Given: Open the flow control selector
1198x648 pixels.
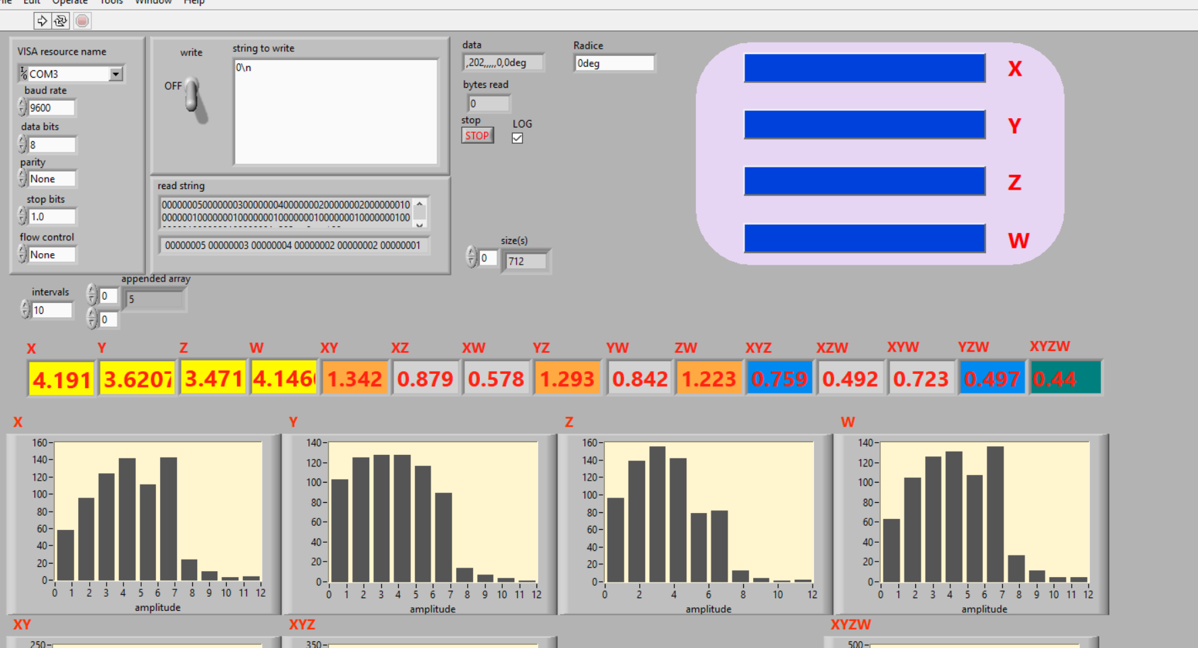Looking at the screenshot, I should 51,254.
